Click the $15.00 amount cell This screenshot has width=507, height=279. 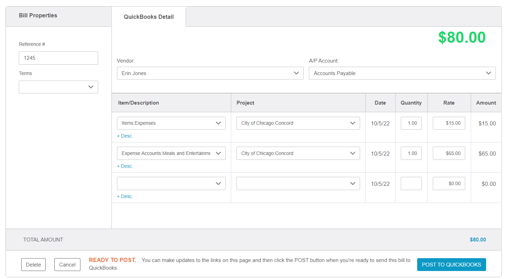pyautogui.click(x=487, y=123)
